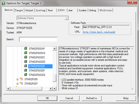This screenshot has height=104, width=139.
Task: Select STM32F103ZC in device tree
Action: click(x=37, y=58)
